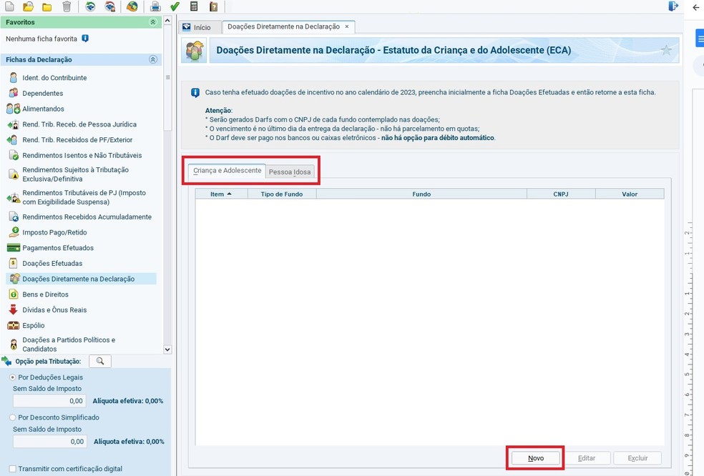Click the exit door icon at top right
Viewport: 704px width, 476px height.
[x=673, y=6]
